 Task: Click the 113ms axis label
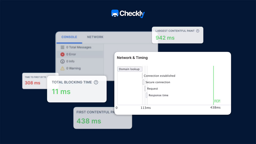pyautogui.click(x=146, y=108)
